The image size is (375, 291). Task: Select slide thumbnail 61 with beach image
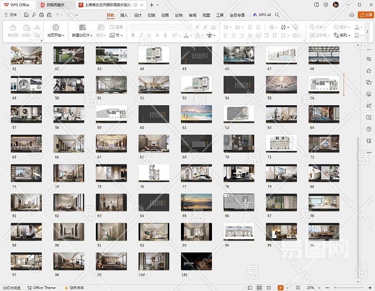pyautogui.click(x=196, y=114)
